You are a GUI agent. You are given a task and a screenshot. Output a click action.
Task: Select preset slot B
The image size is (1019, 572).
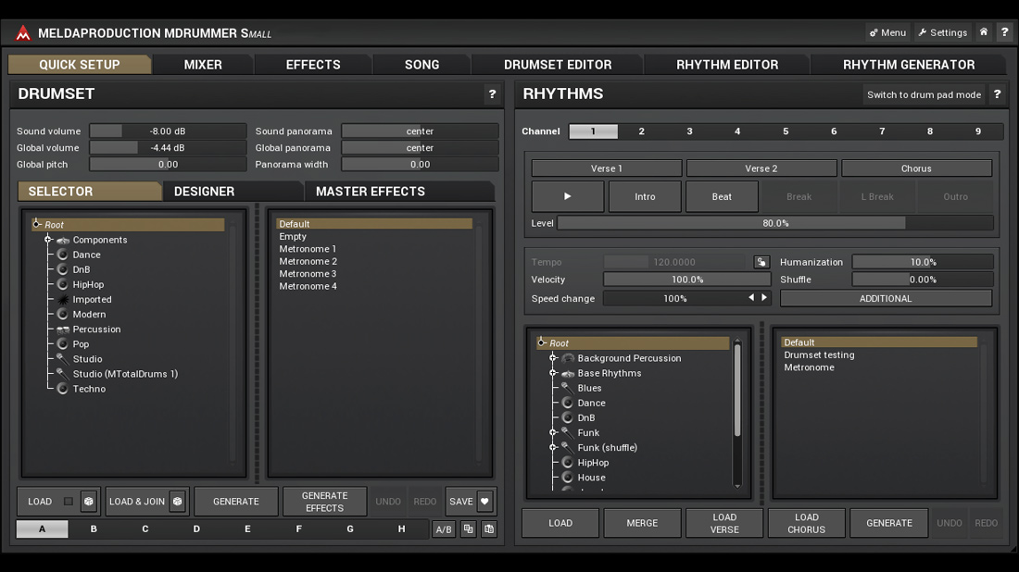click(x=94, y=529)
